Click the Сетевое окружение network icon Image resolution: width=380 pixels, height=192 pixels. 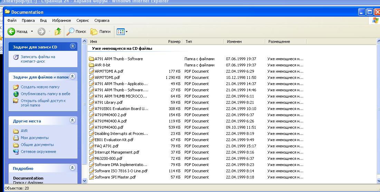[x=16, y=152]
